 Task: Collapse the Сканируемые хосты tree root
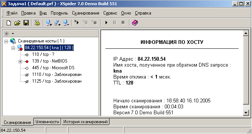6,41
